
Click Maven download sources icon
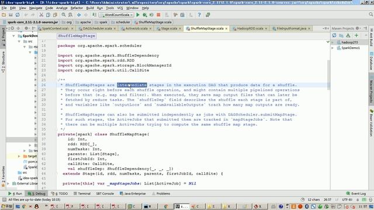point(348,36)
